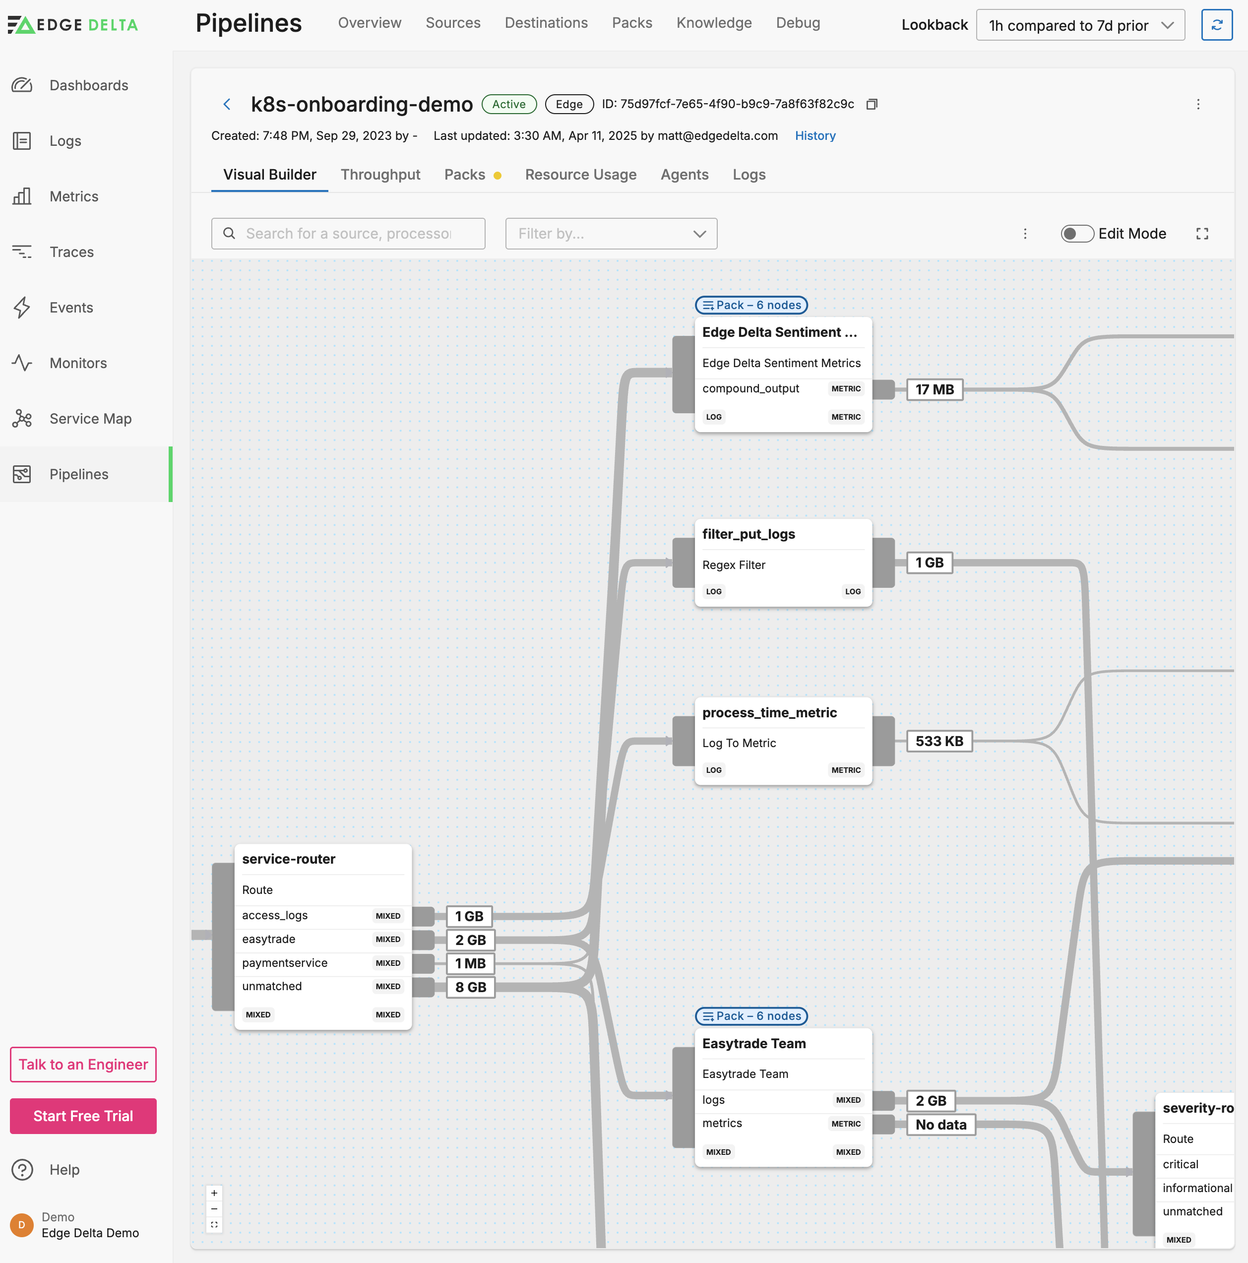Fit the canvas view with the fit icon
The height and width of the screenshot is (1263, 1248).
tap(214, 1224)
